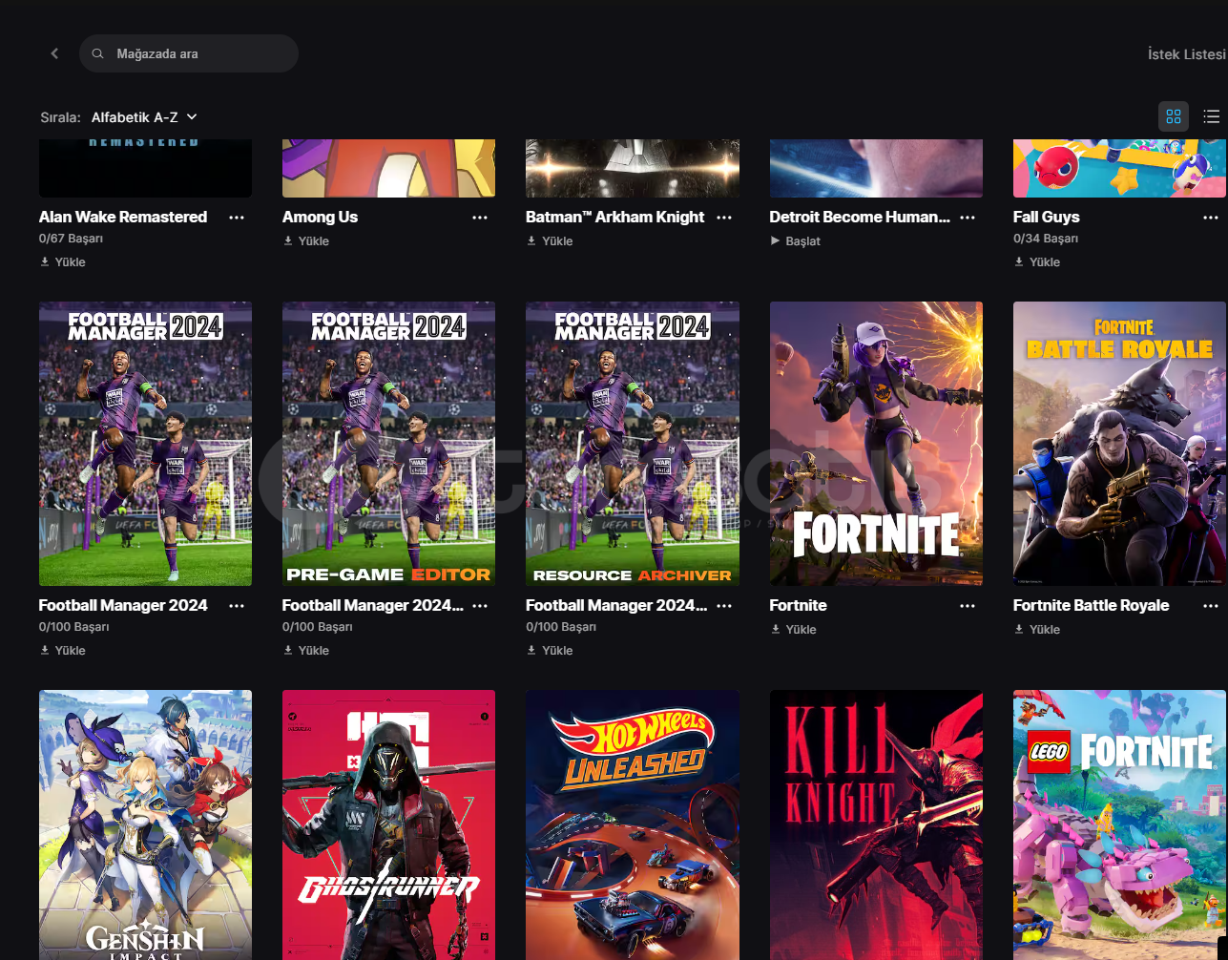Viewport: 1228px width, 960px height.
Task: Open the Ghostrunner cover art
Action: pos(389,824)
